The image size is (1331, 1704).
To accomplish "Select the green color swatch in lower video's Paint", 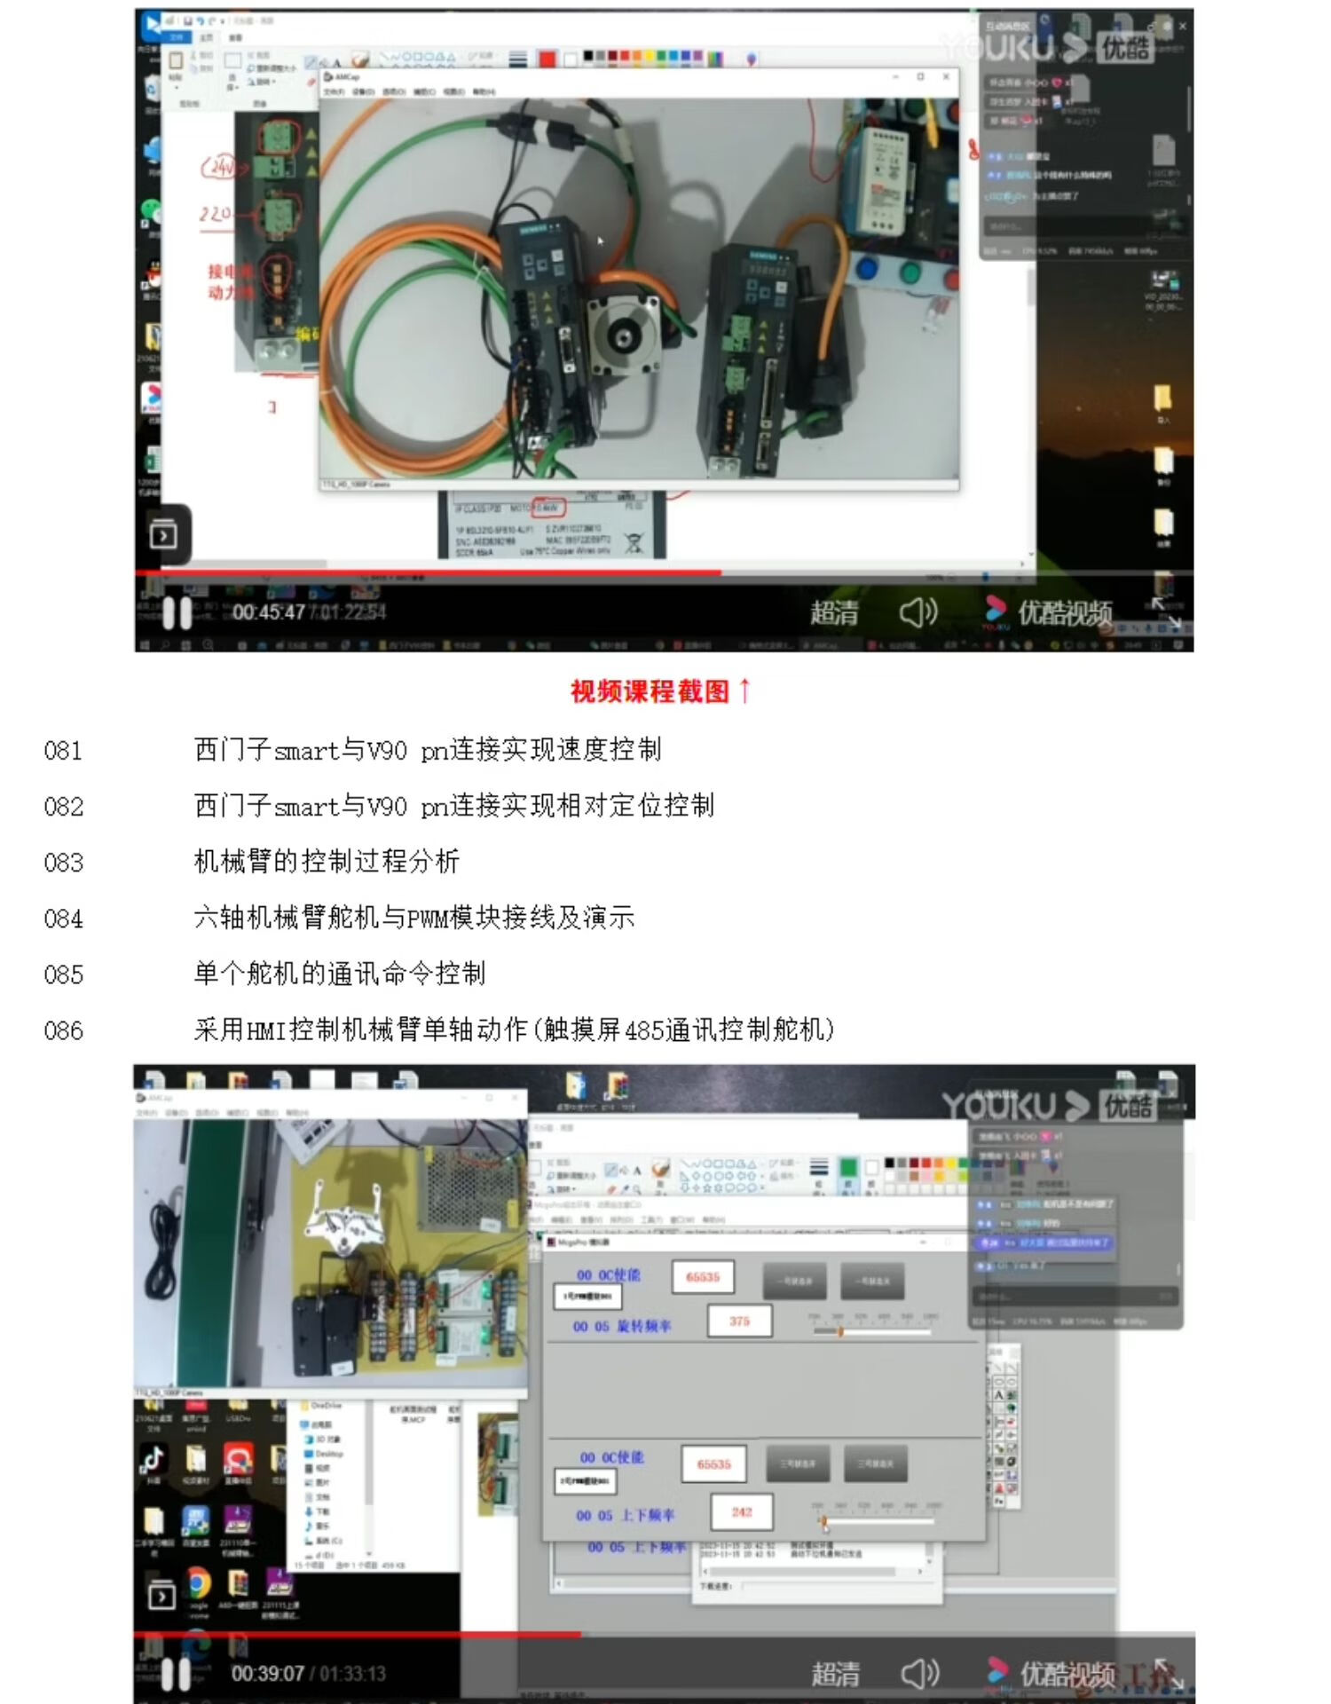I will [x=848, y=1168].
